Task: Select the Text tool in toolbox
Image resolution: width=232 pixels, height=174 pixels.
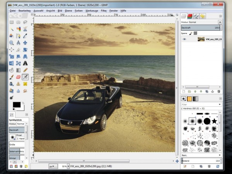Action: tap(25, 63)
